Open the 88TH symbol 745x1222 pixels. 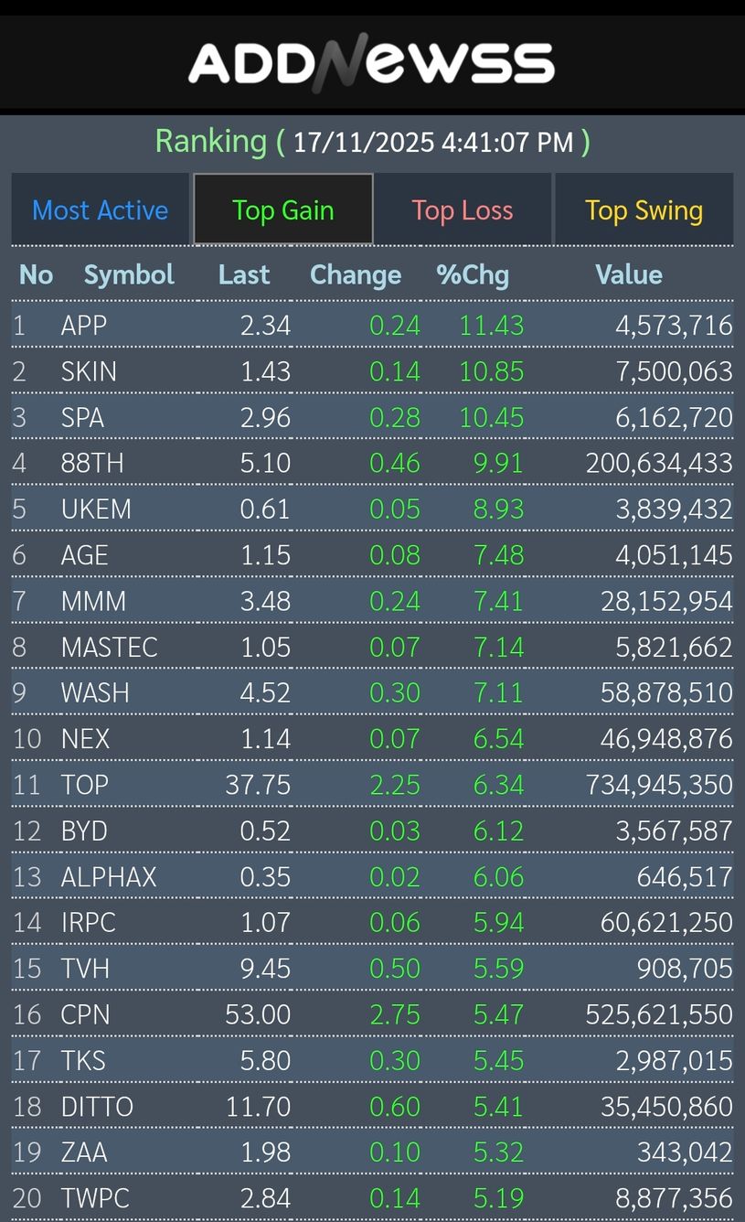(x=91, y=463)
